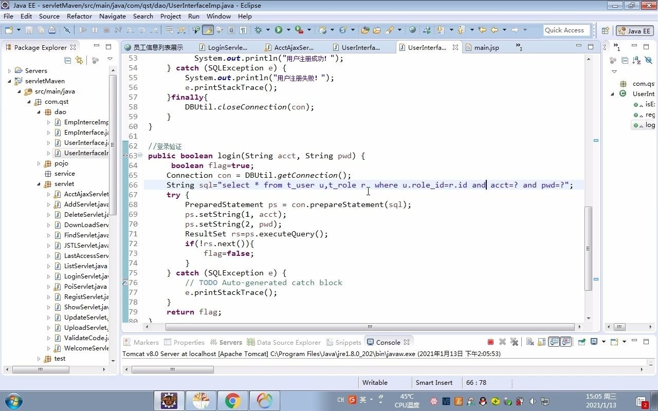The image size is (658, 411).
Task: Click the Debug bug icon
Action: click(x=258, y=30)
